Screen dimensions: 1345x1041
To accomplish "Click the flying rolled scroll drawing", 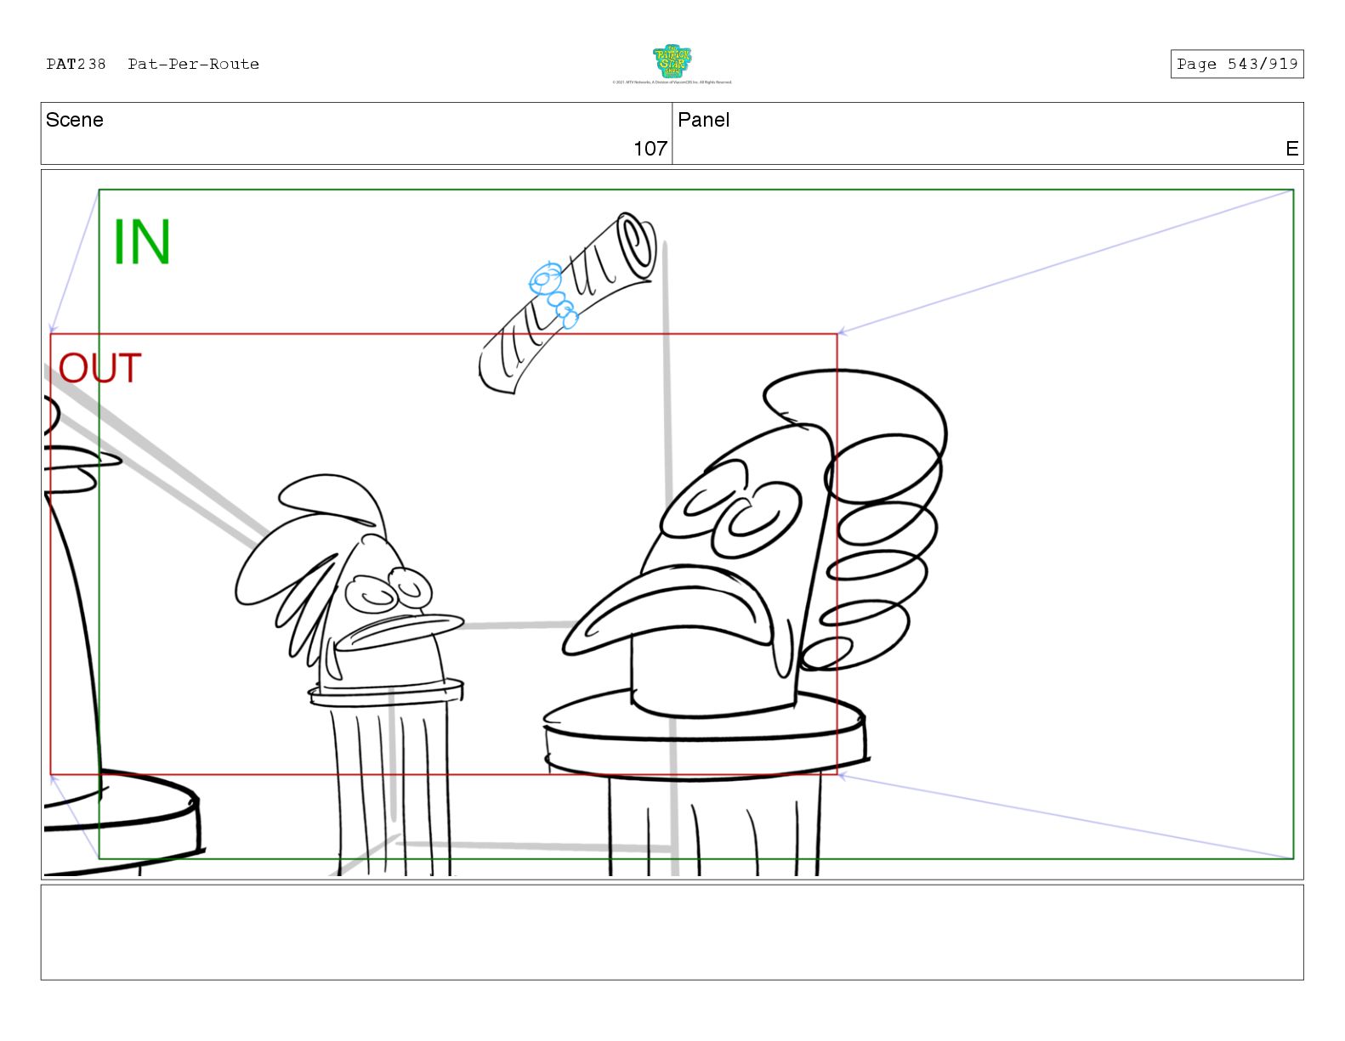I will tap(568, 303).
